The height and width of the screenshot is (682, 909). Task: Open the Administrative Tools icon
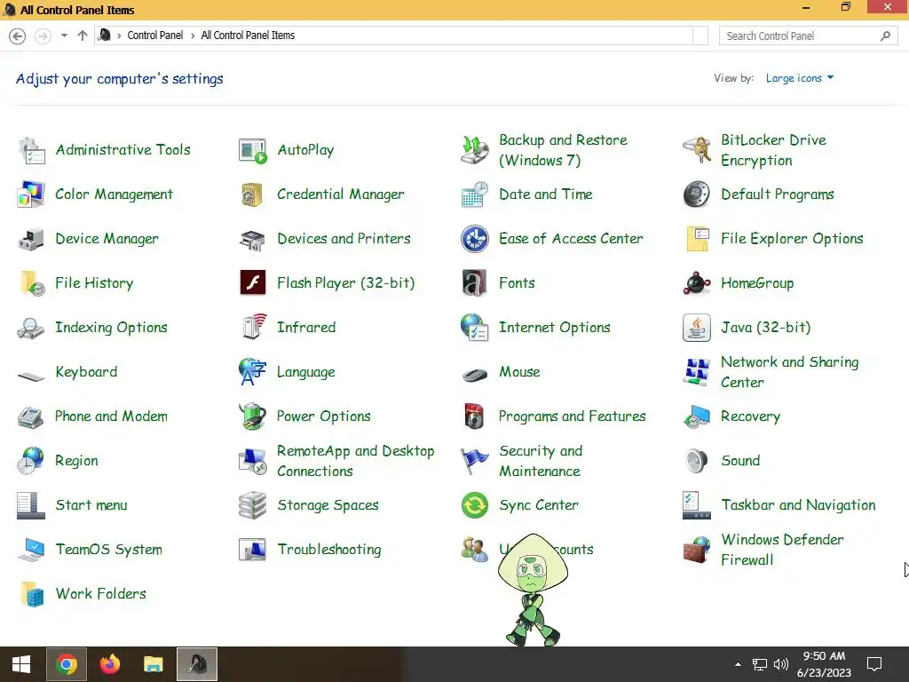(31, 150)
